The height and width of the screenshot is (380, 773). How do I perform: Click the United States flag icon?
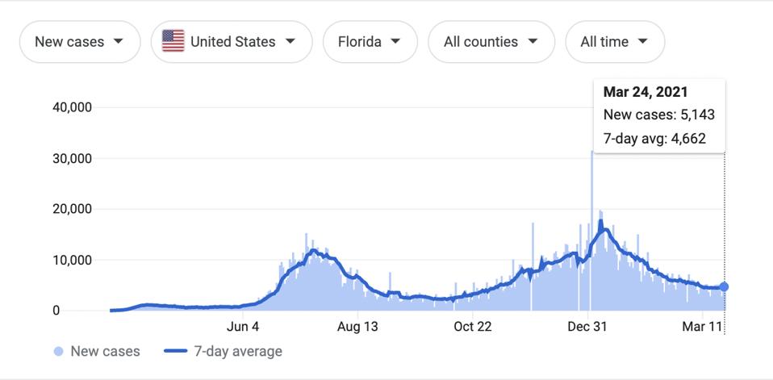click(x=173, y=41)
